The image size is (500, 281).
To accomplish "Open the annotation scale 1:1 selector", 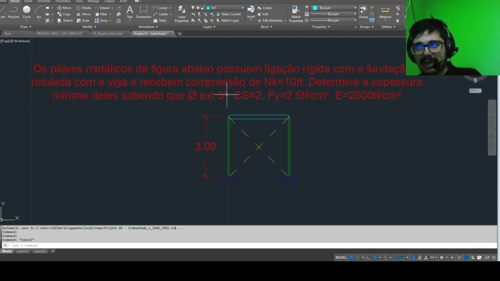I will point(432,258).
